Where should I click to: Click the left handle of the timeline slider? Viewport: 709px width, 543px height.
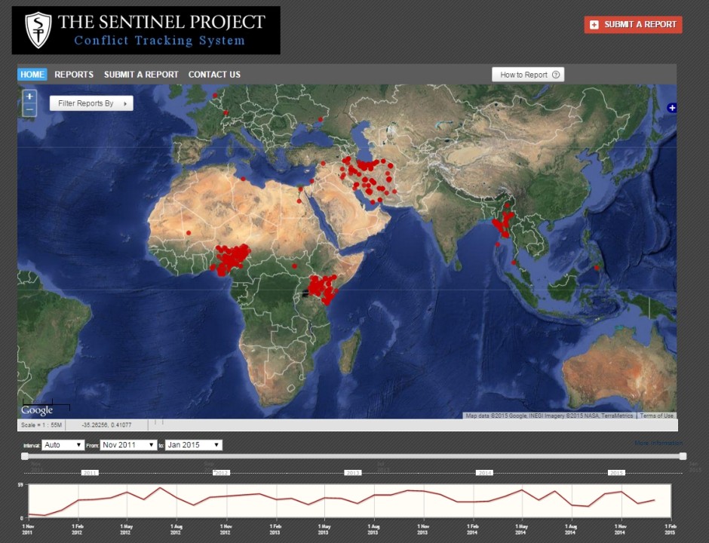pos(25,456)
